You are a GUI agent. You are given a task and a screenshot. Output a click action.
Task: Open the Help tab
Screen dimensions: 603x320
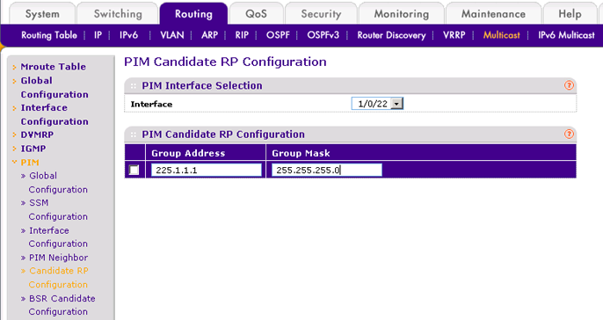[570, 14]
